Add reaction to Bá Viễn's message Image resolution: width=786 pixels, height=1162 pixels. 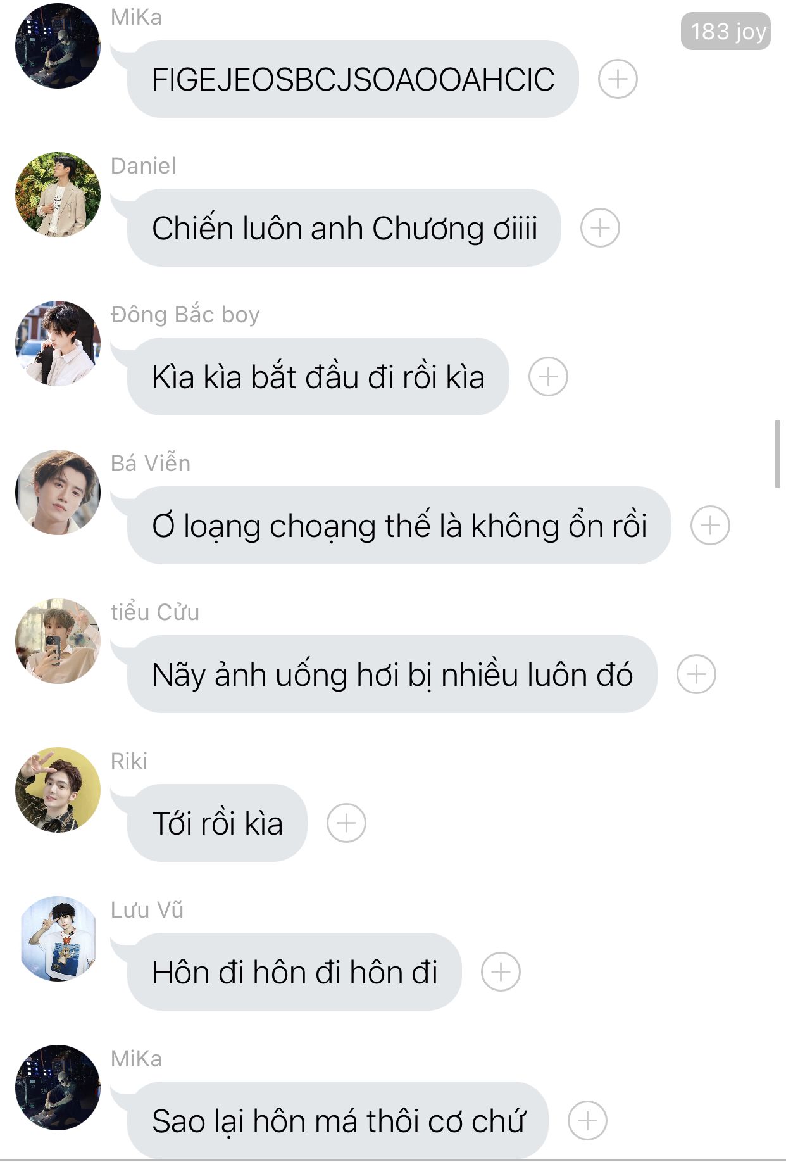[x=710, y=526]
